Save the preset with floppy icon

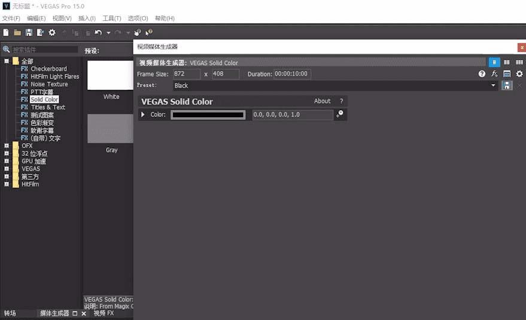(x=506, y=86)
